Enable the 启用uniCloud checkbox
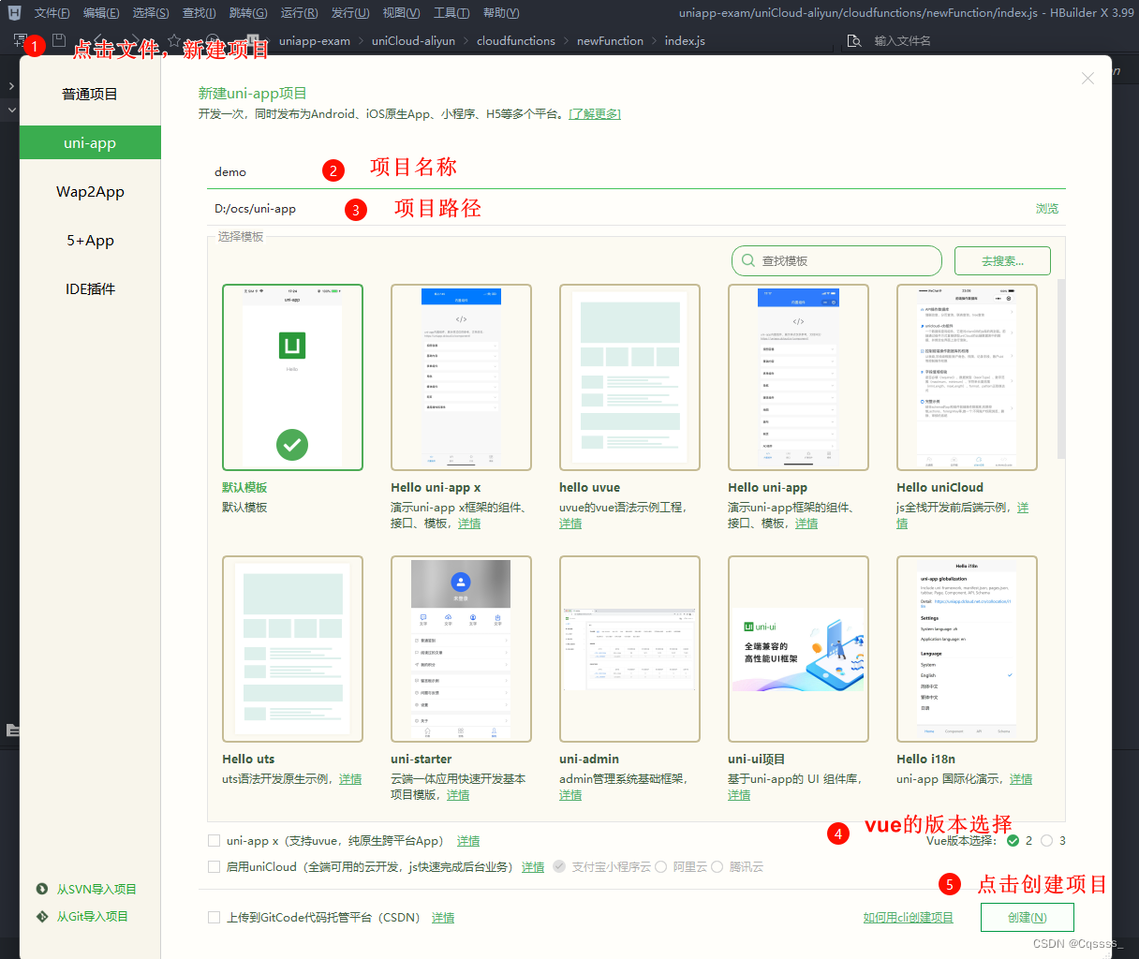 214,867
